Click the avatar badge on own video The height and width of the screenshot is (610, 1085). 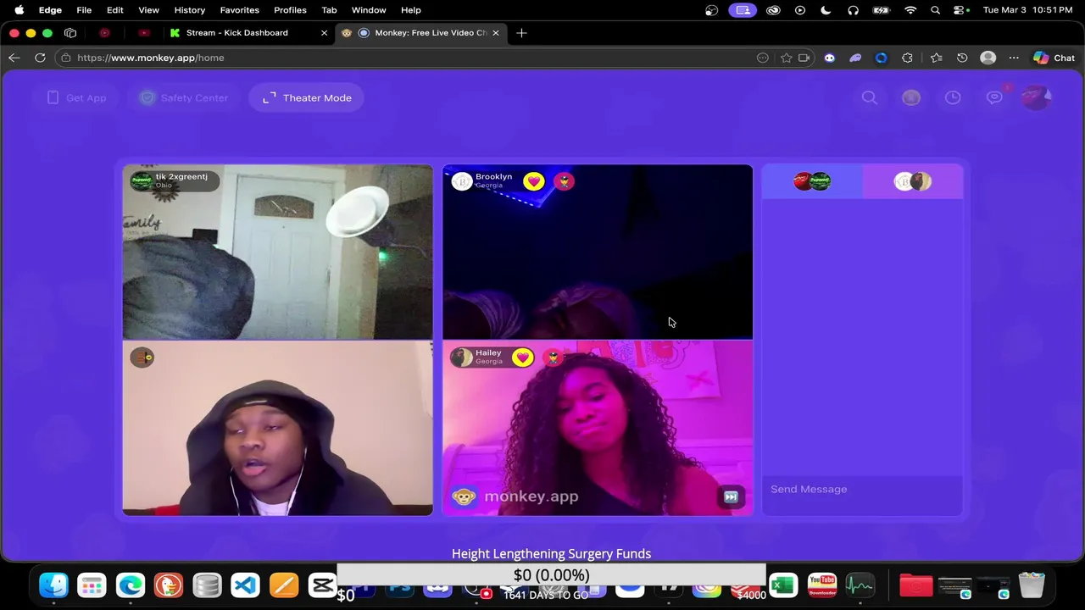click(x=142, y=358)
